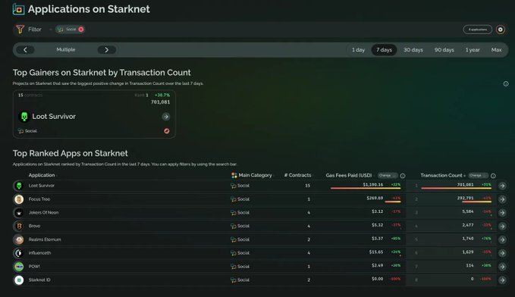Open Realms Eternum row arrow button

coord(502,239)
